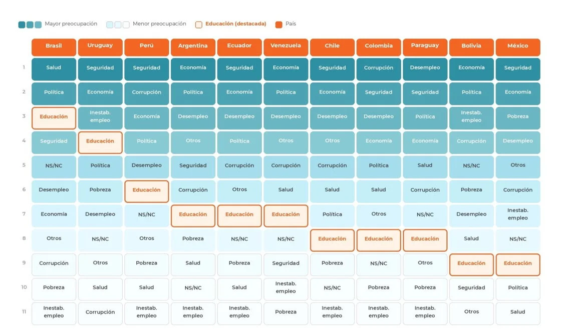Click Educación cell in Uruguay column
The width and height of the screenshot is (561, 330).
coord(100,142)
